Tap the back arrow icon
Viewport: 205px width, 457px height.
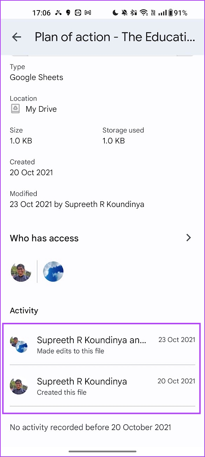[x=16, y=37]
